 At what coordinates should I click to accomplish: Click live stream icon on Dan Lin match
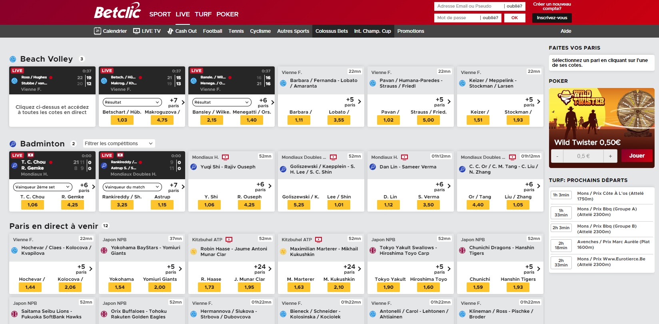coord(404,157)
